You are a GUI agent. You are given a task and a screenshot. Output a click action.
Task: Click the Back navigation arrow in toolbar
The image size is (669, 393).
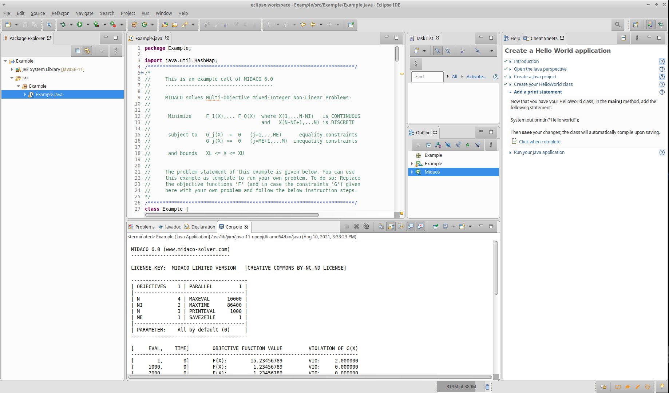313,24
